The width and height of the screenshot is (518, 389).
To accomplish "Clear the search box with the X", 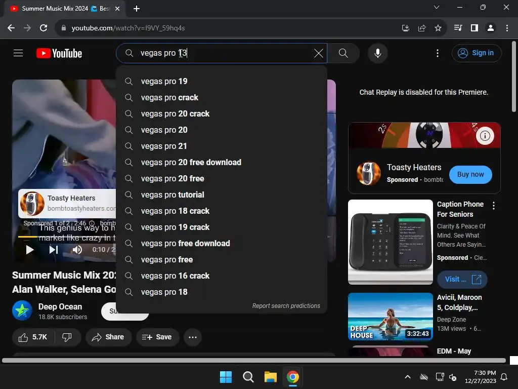I will (x=319, y=53).
